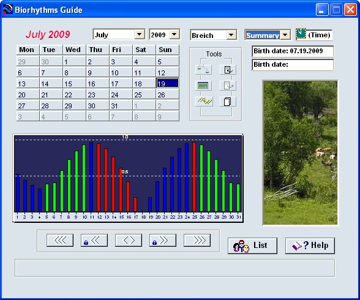Select the zigzag line graph tool
The height and width of the screenshot is (300, 360).
coord(204,101)
